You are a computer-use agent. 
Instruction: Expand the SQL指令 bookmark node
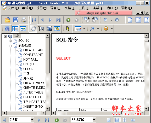point(10,41)
